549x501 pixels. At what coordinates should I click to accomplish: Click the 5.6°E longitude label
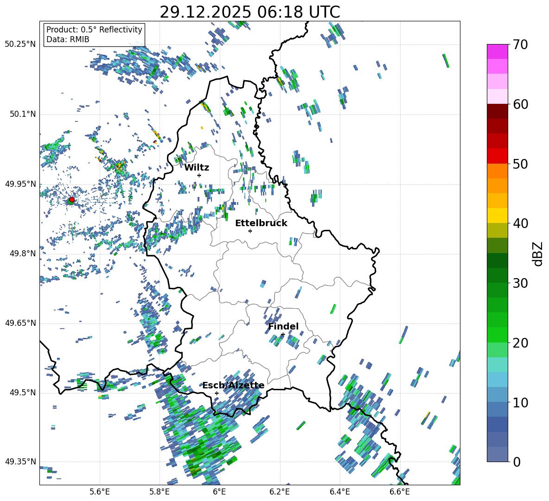click(x=100, y=492)
